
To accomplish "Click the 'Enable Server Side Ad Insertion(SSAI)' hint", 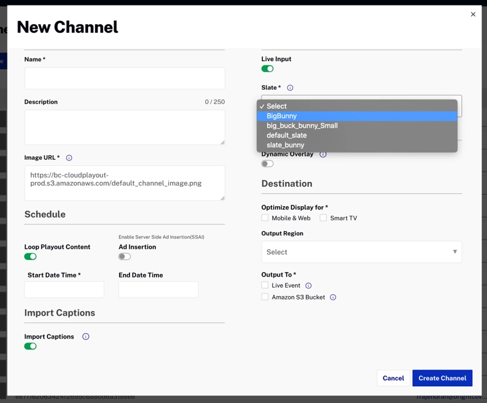I will click(x=161, y=237).
